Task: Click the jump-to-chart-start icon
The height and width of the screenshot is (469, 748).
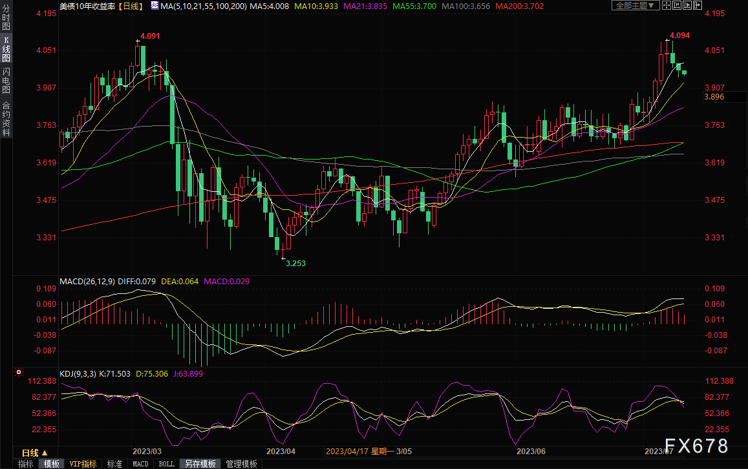Action: click(x=677, y=5)
